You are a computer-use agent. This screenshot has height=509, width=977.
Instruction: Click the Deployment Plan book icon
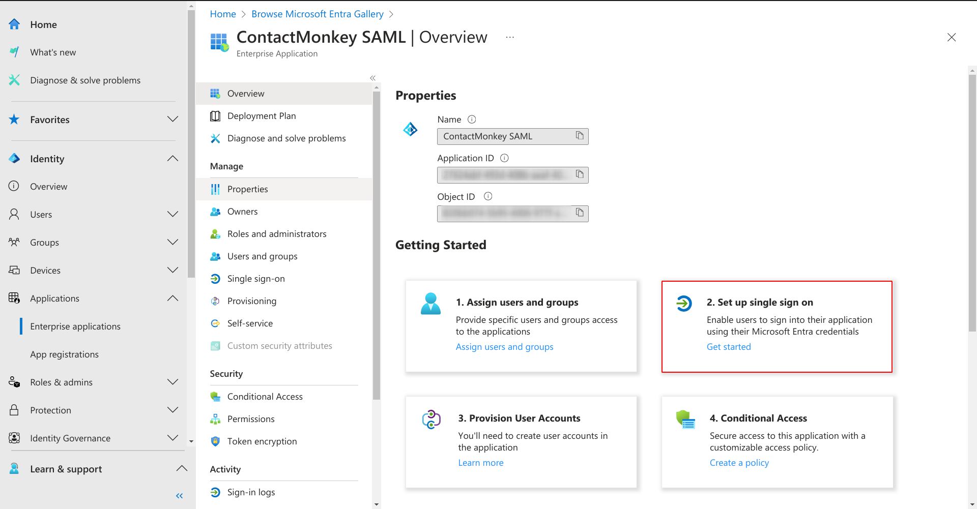[x=215, y=116]
